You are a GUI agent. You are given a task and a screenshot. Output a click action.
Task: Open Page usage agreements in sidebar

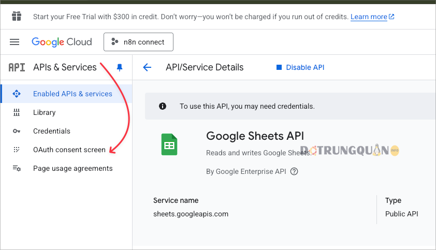click(66, 168)
